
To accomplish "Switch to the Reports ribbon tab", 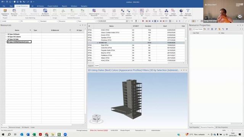I will pyautogui.click(x=64, y=6).
